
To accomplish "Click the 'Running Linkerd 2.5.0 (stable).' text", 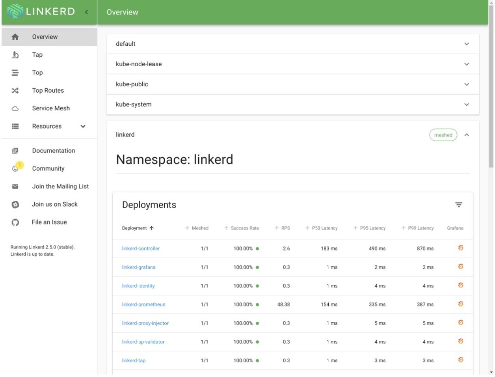I will click(43, 247).
